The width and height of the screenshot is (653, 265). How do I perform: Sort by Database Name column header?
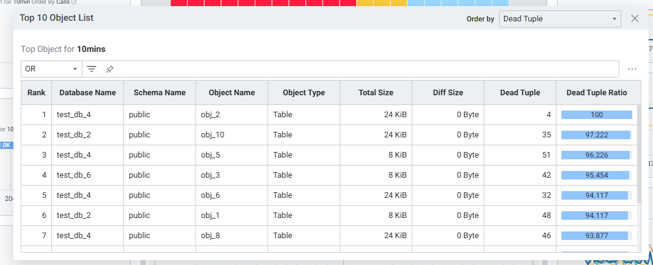pyautogui.click(x=87, y=93)
